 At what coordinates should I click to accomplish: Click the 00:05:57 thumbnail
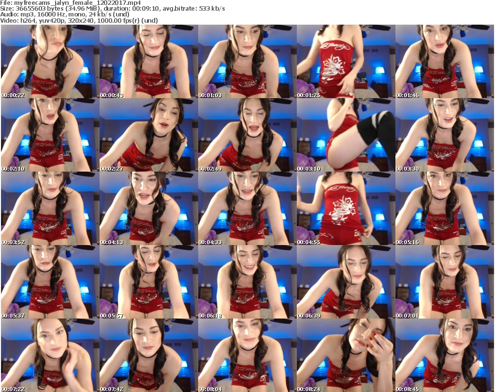click(x=148, y=282)
